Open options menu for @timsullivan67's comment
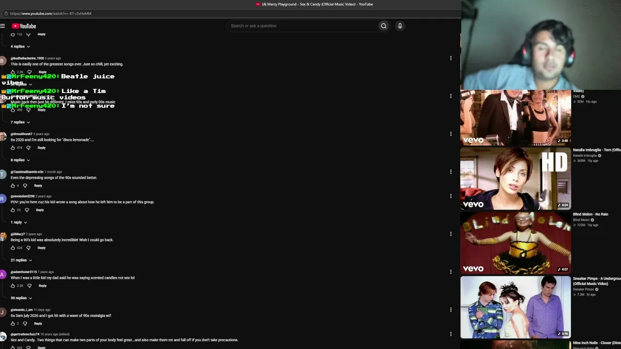The width and height of the screenshot is (621, 349). [451, 134]
